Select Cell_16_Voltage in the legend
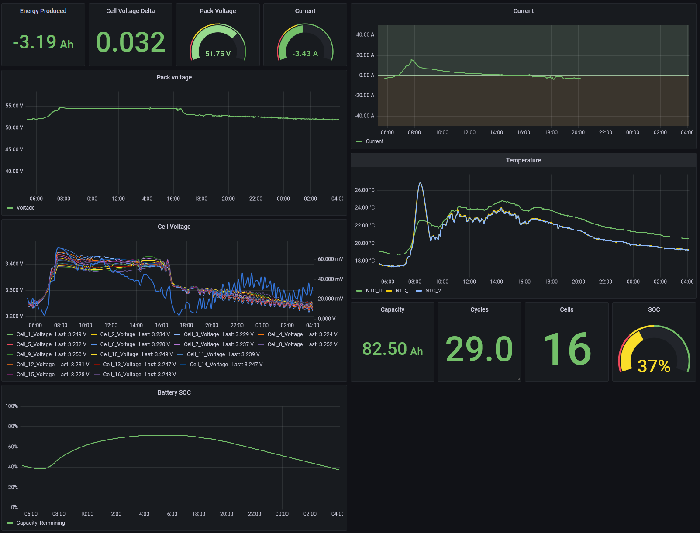This screenshot has height=533, width=700. coord(122,375)
